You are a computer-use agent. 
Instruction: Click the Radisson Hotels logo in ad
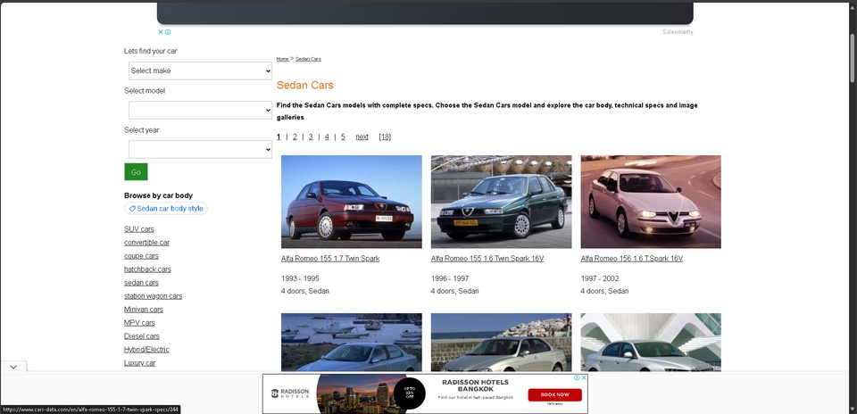point(290,393)
